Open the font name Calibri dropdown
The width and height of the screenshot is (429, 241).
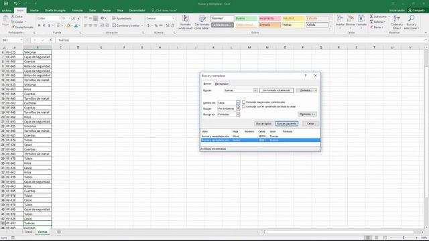60,18
